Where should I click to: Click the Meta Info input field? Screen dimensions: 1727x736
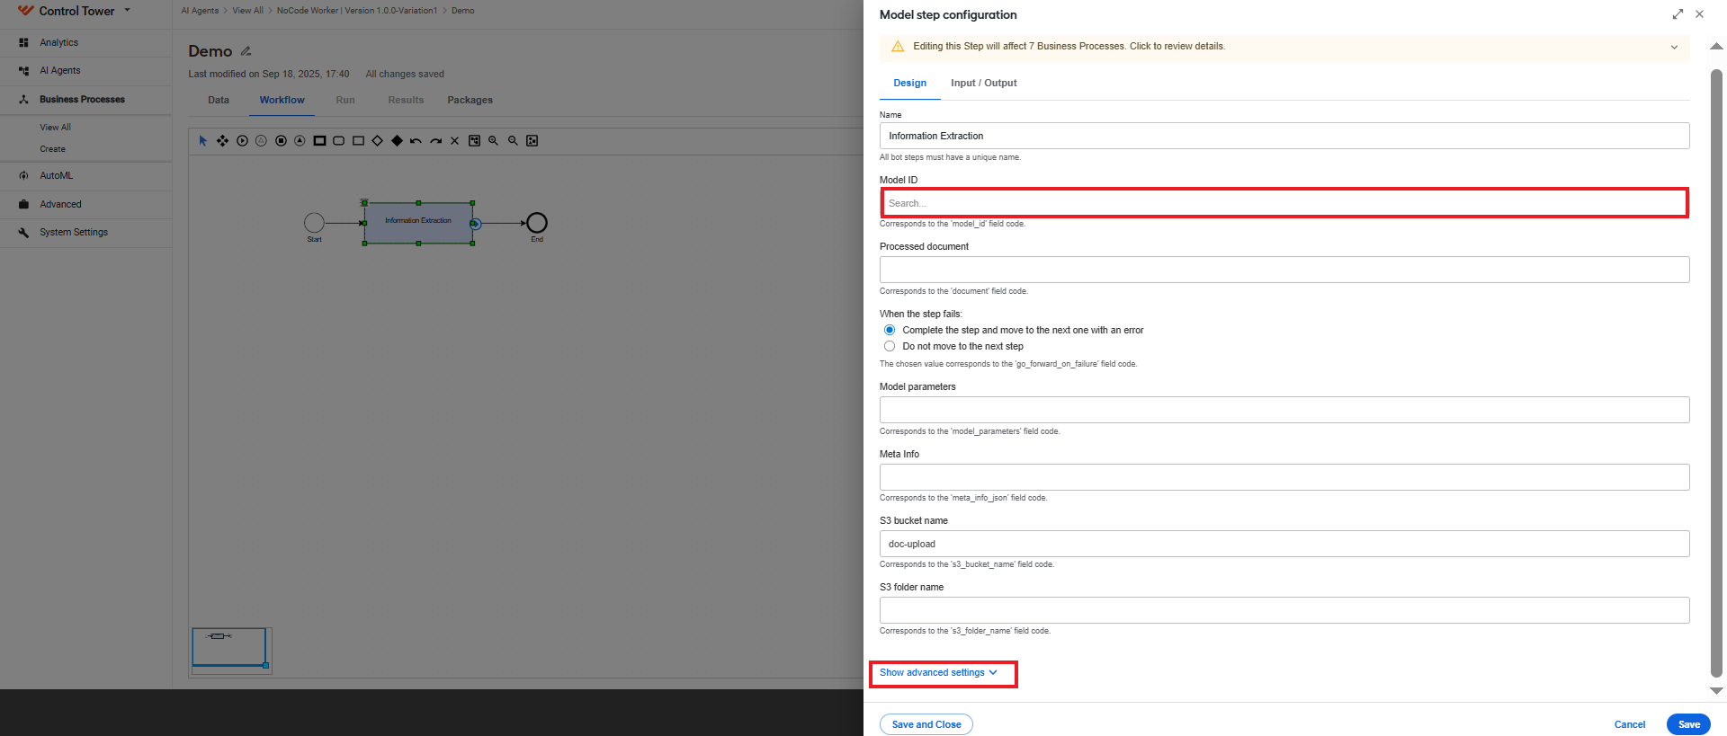click(1284, 477)
